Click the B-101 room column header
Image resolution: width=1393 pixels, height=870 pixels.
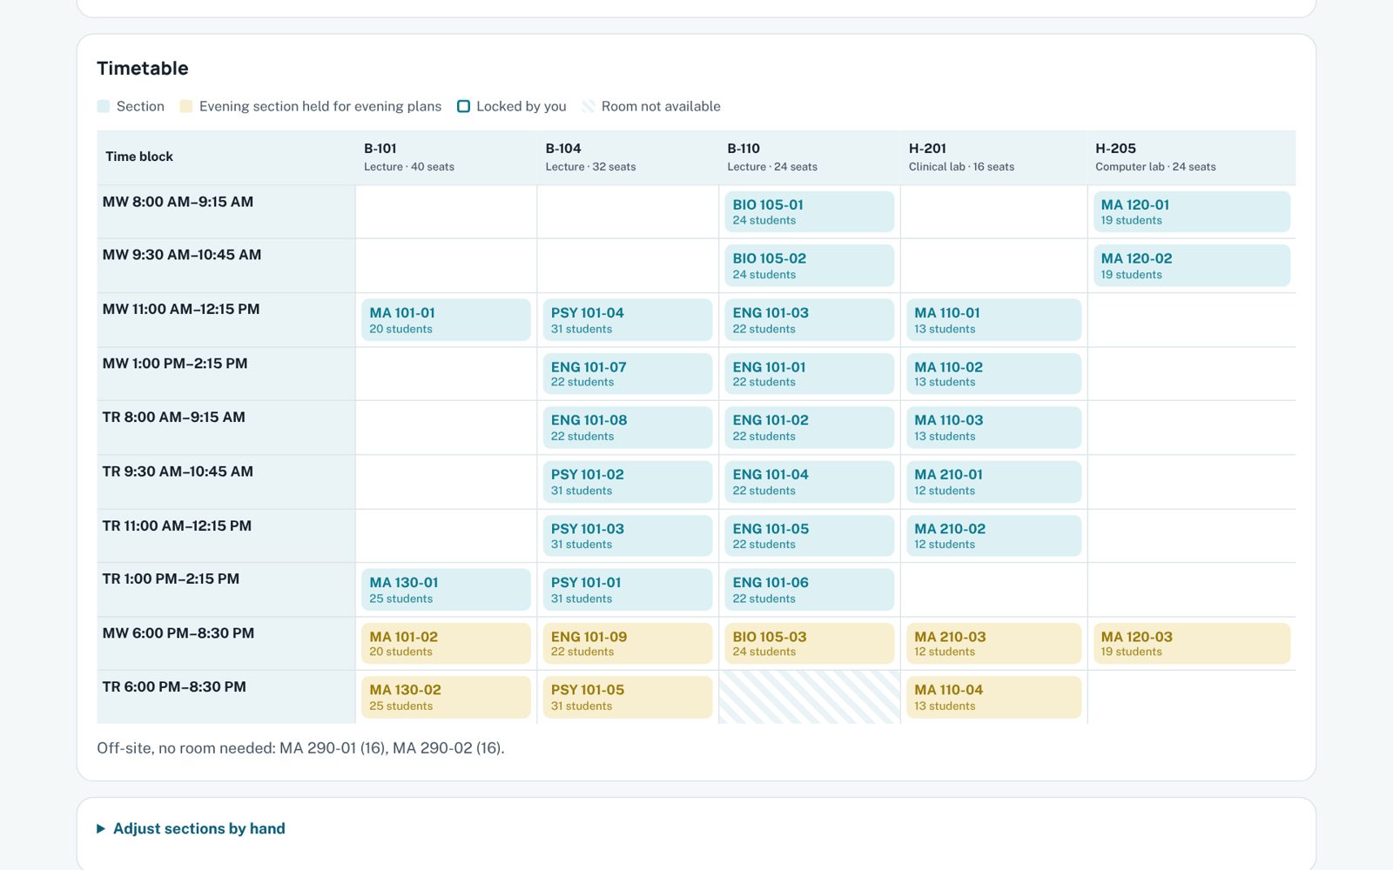coord(446,157)
